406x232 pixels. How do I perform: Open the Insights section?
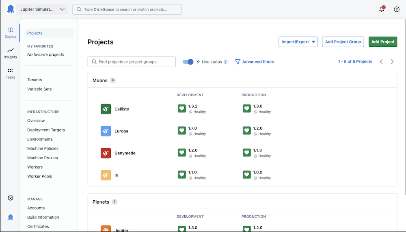point(11,53)
